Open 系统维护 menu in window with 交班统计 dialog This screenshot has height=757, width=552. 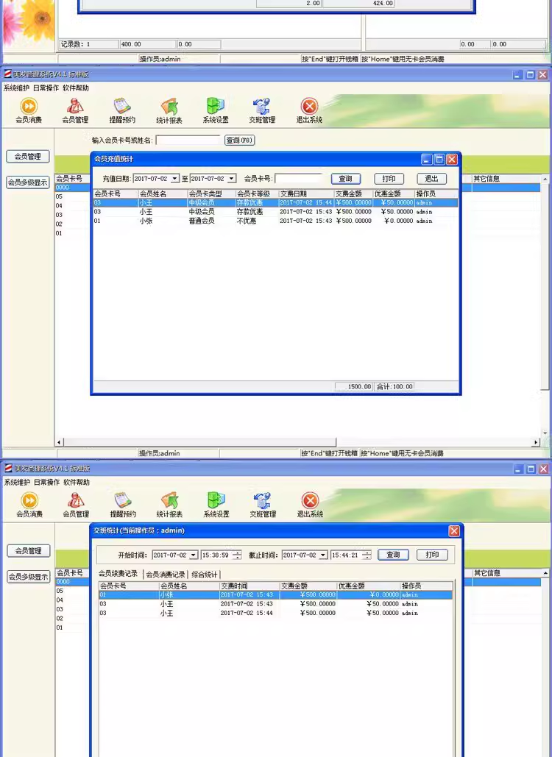pos(18,483)
